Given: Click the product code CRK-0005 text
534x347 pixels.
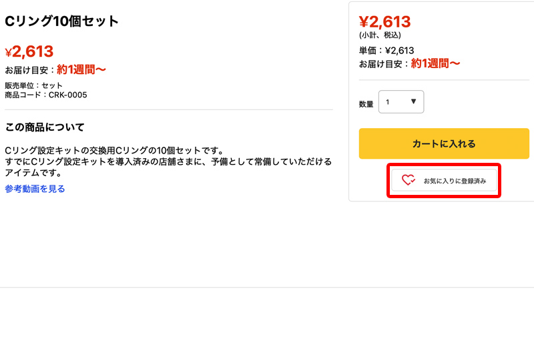Looking at the screenshot, I should [46, 95].
